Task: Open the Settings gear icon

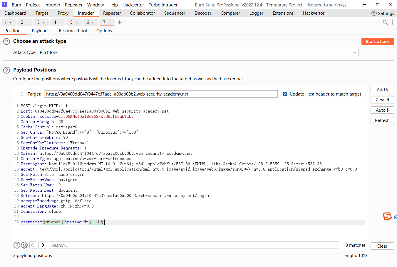Action: point(374,13)
